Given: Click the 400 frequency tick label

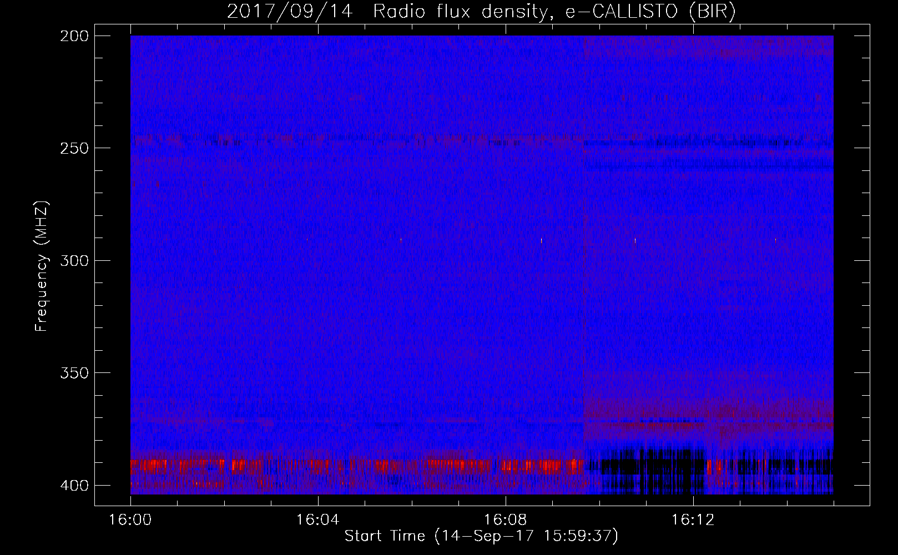Looking at the screenshot, I should pos(74,485).
